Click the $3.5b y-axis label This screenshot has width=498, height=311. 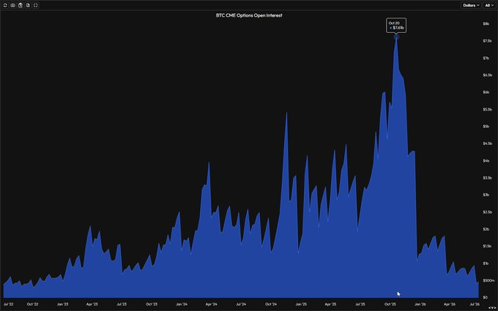(x=487, y=178)
